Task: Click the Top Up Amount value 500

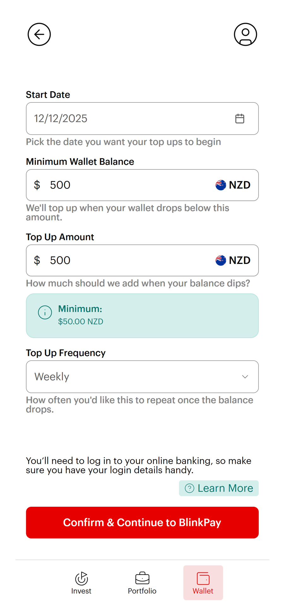Action: (60, 260)
